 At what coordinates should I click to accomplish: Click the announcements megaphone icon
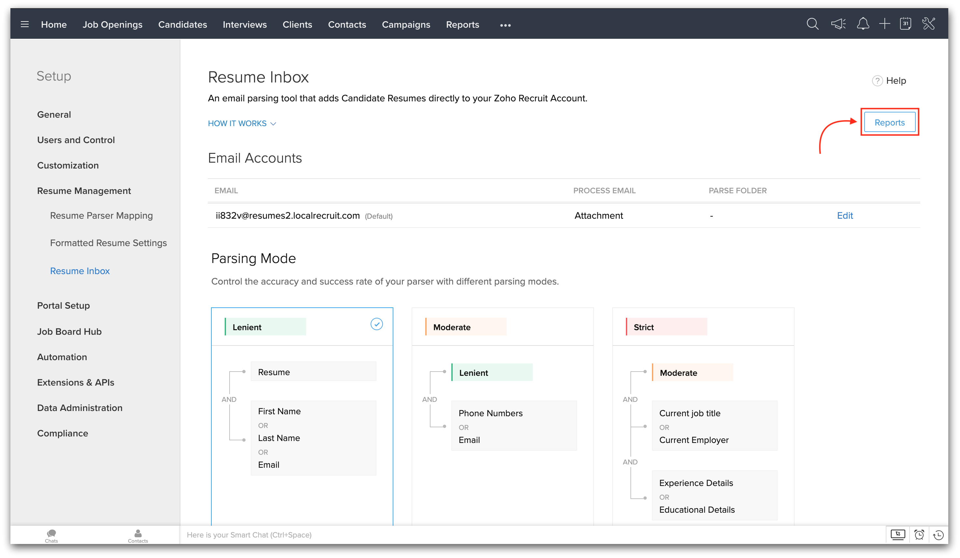coord(838,24)
